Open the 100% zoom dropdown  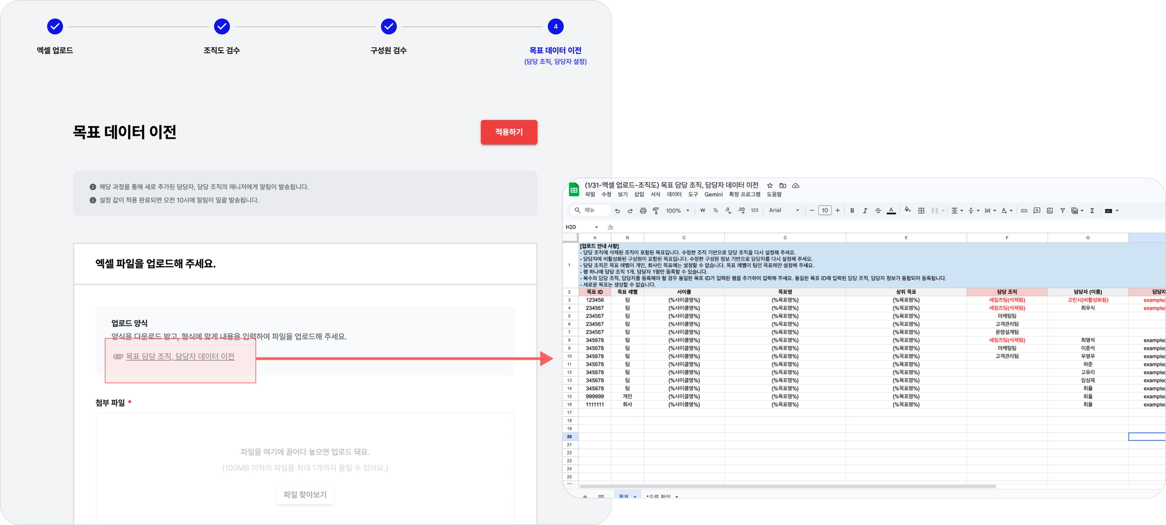click(x=678, y=210)
